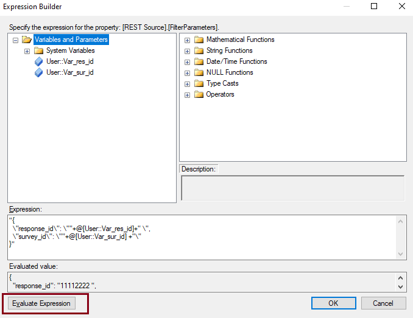Expand the String Functions category
The height and width of the screenshot is (318, 413).
(x=187, y=51)
